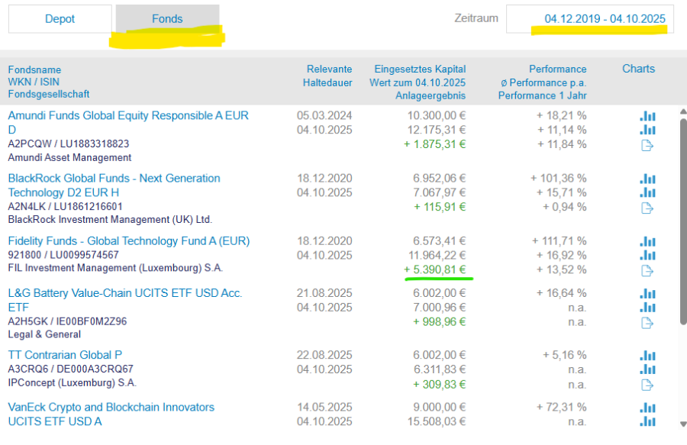
Task: Open upper bar chart icon for TT Contrarian
Action: point(647,356)
